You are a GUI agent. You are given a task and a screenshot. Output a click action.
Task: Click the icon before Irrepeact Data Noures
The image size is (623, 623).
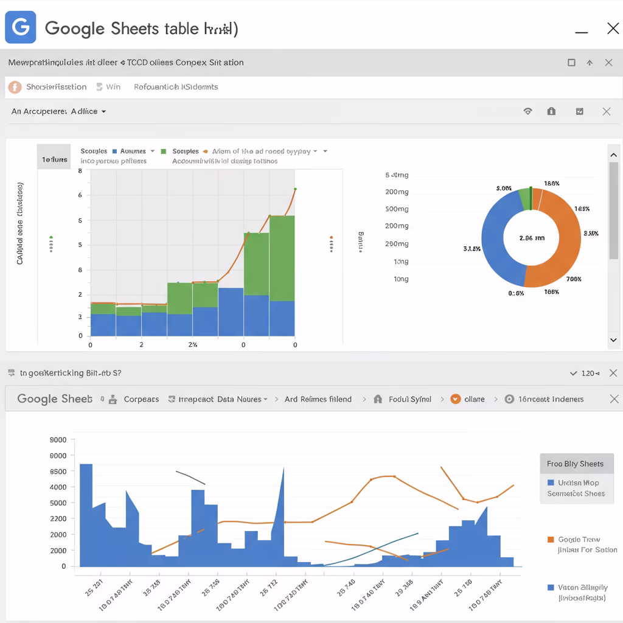tap(172, 399)
